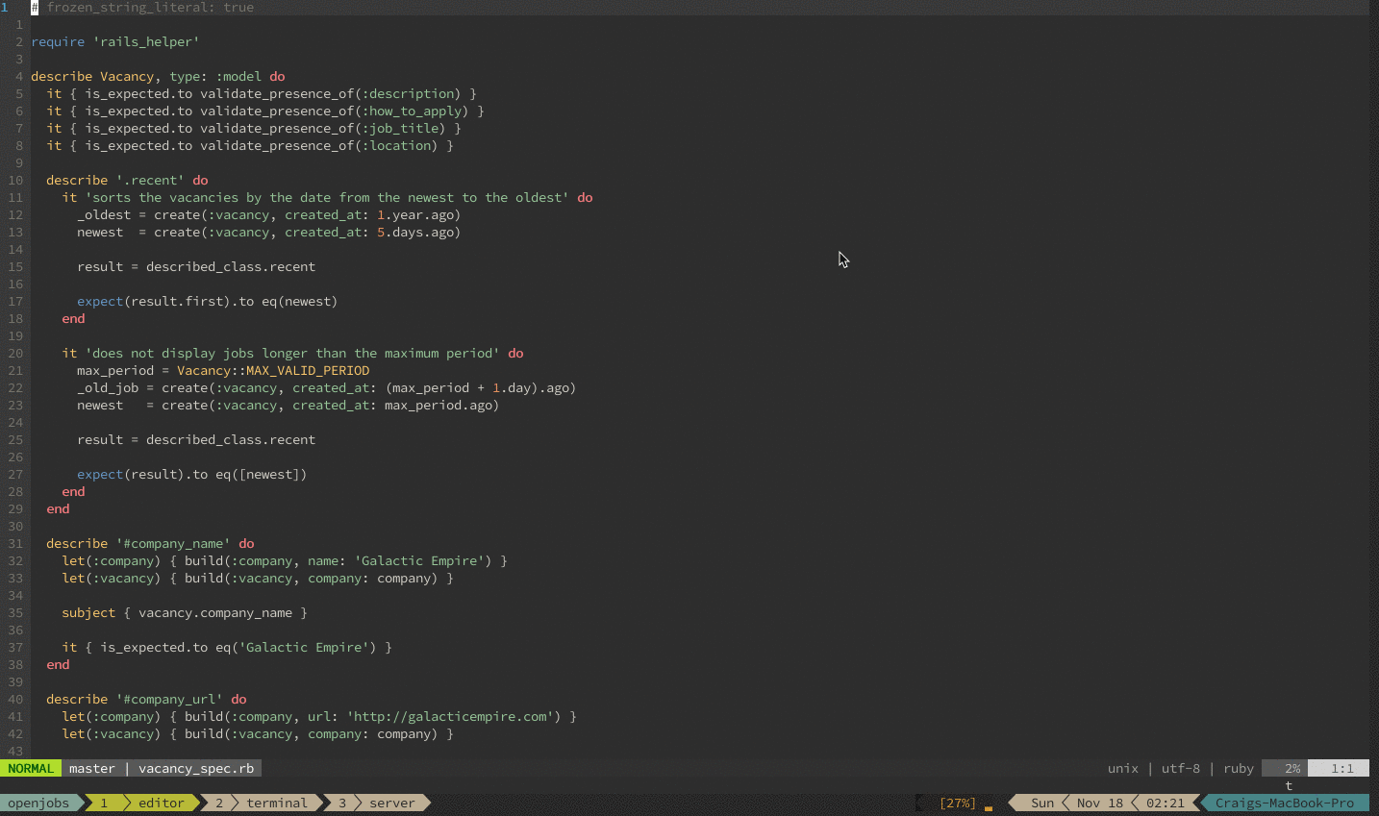
Task: Click subject { vacancy.company_name } line
Action: point(185,613)
